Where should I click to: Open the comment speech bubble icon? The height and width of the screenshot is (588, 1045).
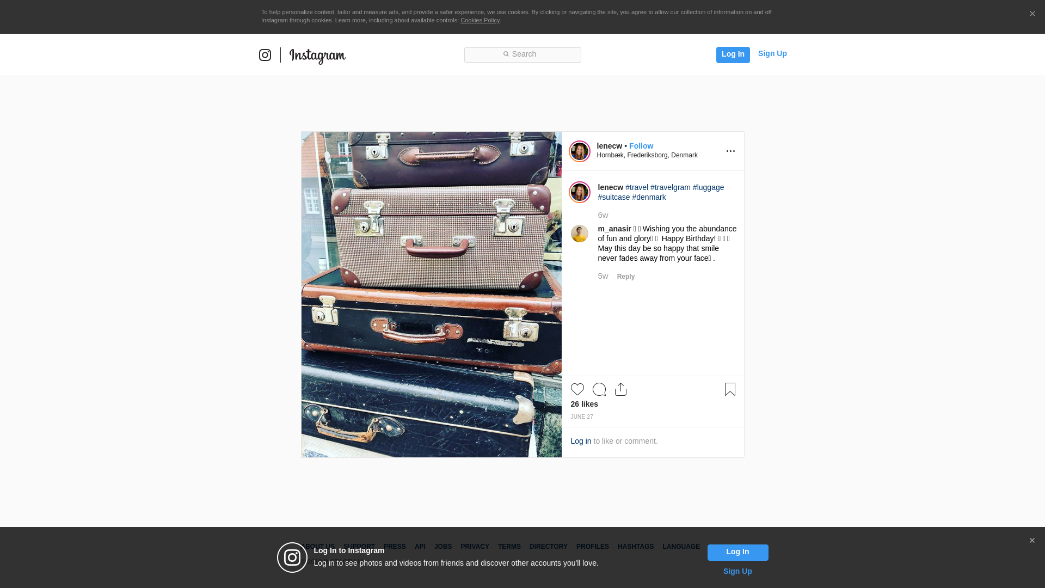[x=599, y=389]
